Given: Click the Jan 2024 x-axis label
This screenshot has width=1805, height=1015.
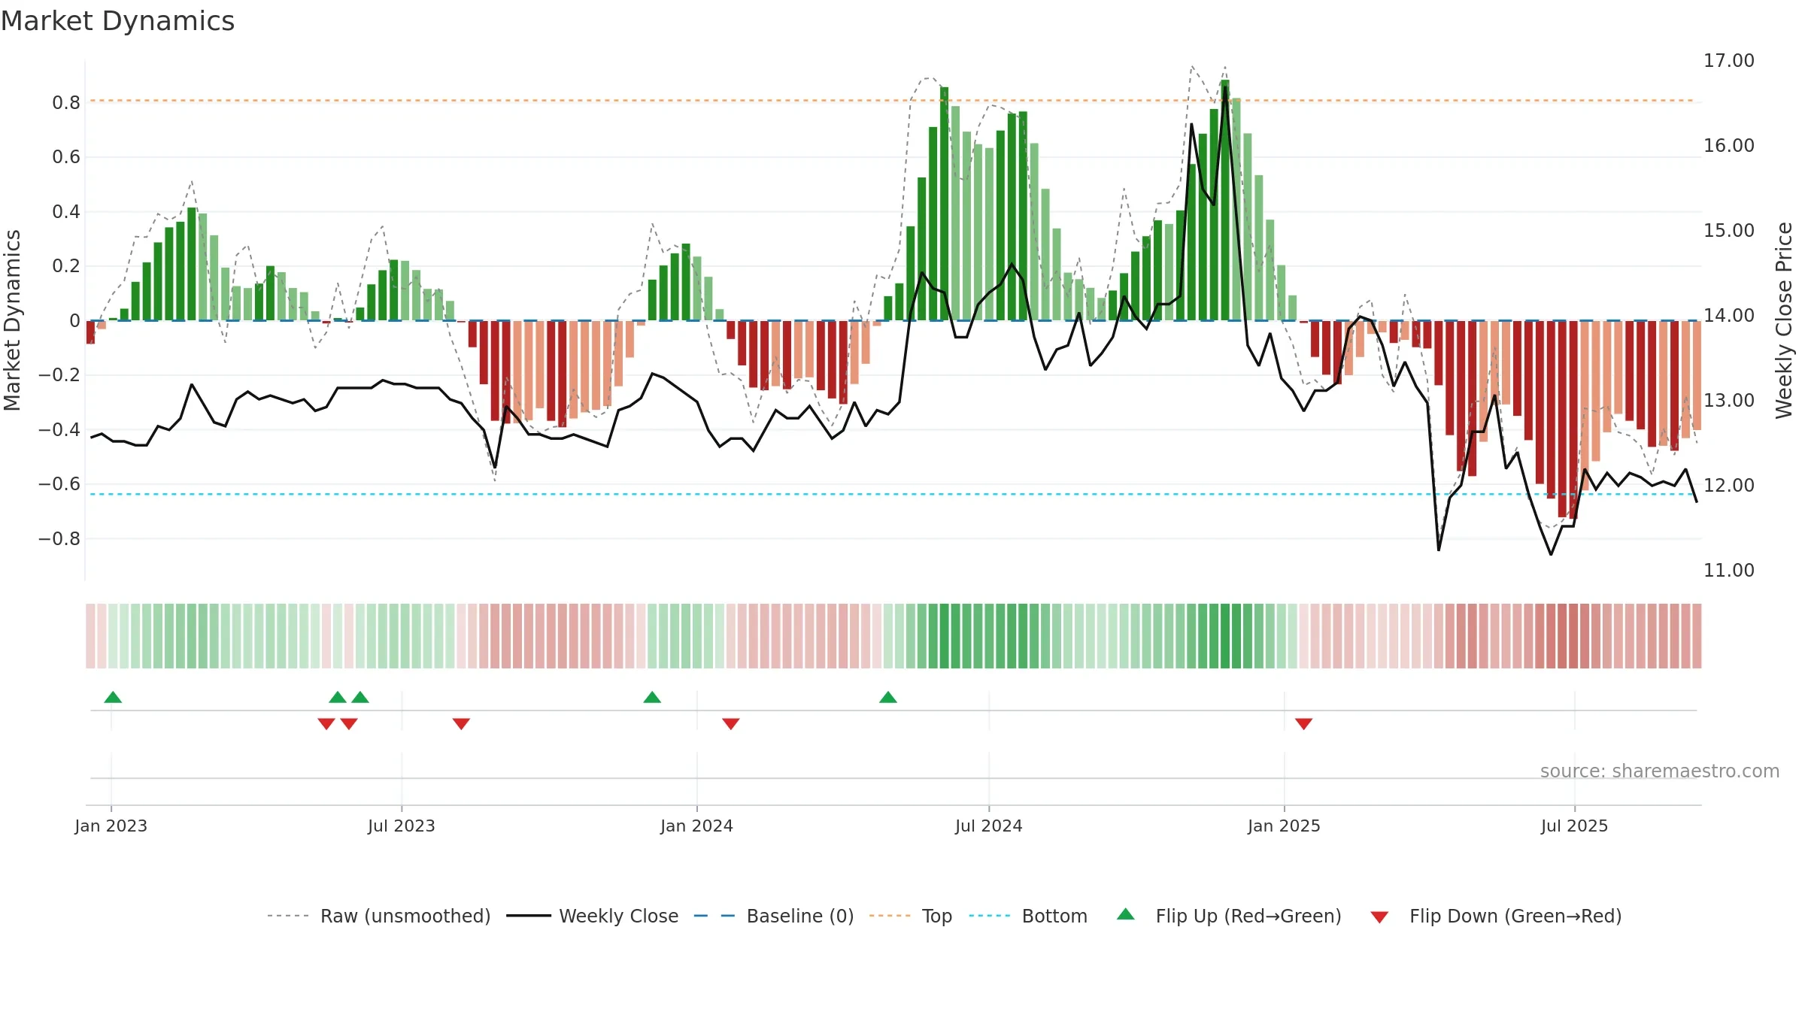Looking at the screenshot, I should coord(697,826).
